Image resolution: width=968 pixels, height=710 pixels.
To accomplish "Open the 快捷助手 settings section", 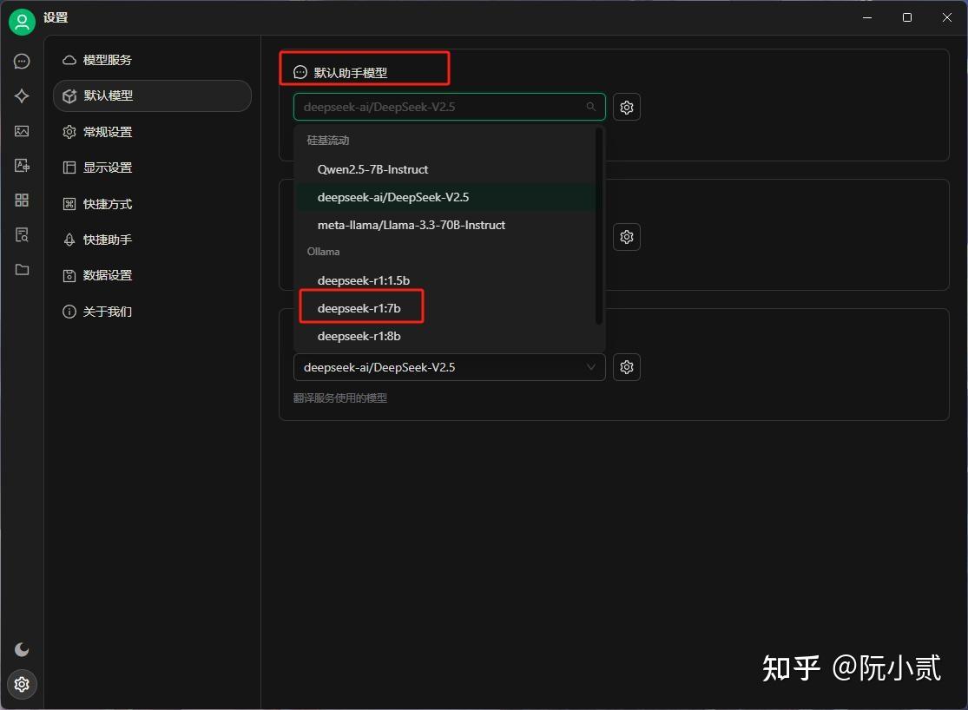I will pos(152,240).
